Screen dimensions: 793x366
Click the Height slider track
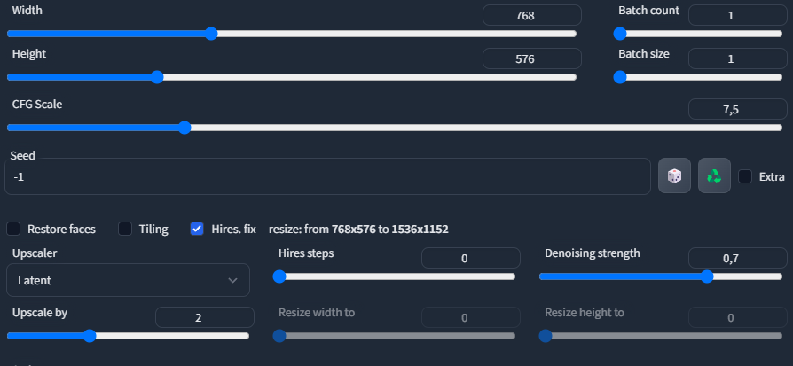click(292, 77)
